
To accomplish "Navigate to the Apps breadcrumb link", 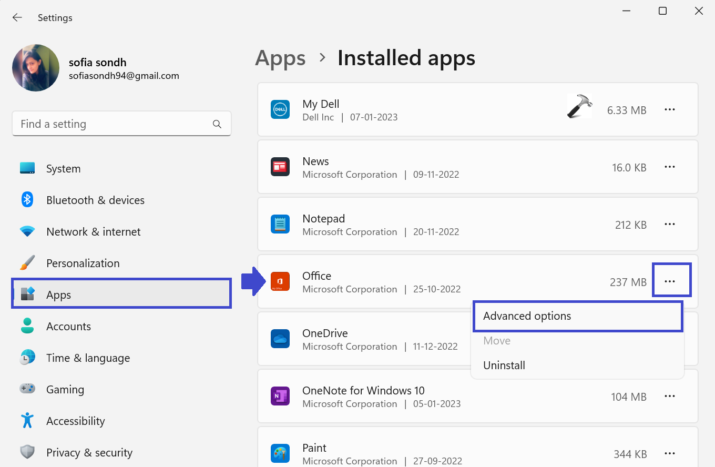I will (280, 58).
